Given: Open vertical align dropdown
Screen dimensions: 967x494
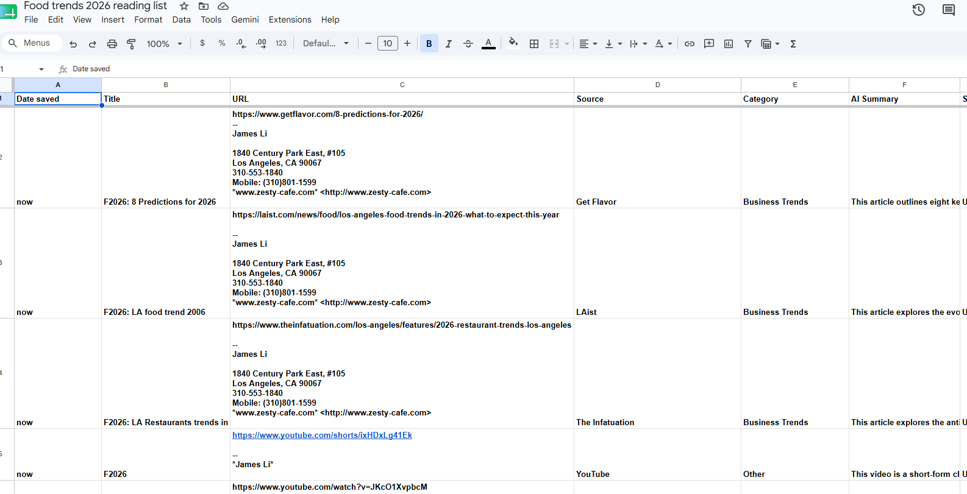Looking at the screenshot, I should point(613,44).
